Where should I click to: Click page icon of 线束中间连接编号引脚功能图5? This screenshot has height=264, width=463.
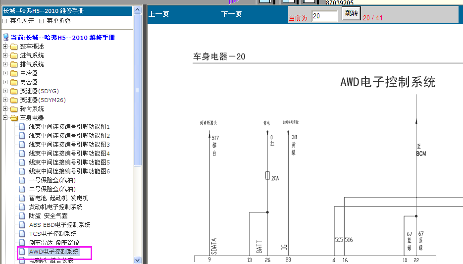click(x=22, y=162)
